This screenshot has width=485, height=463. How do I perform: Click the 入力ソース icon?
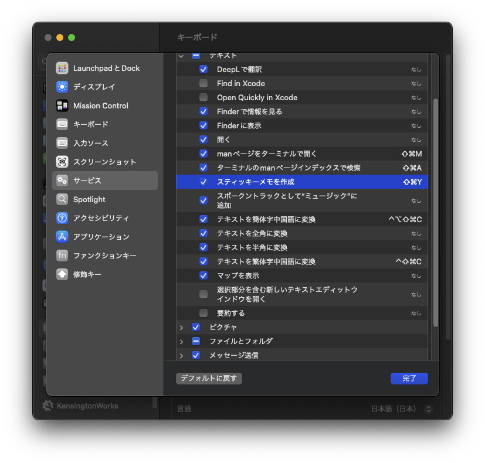[x=62, y=143]
